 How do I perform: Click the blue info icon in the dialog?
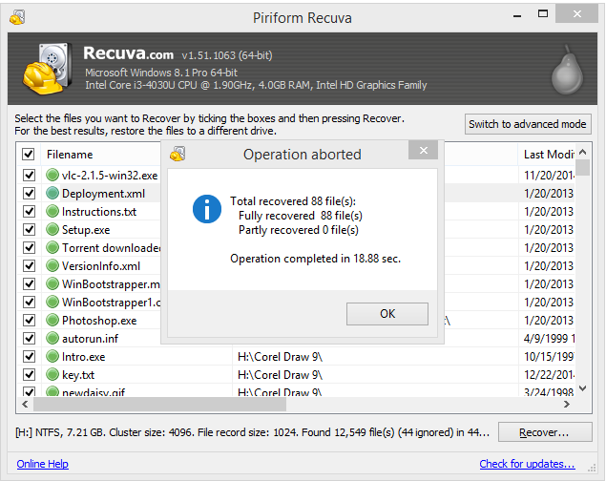click(x=206, y=209)
